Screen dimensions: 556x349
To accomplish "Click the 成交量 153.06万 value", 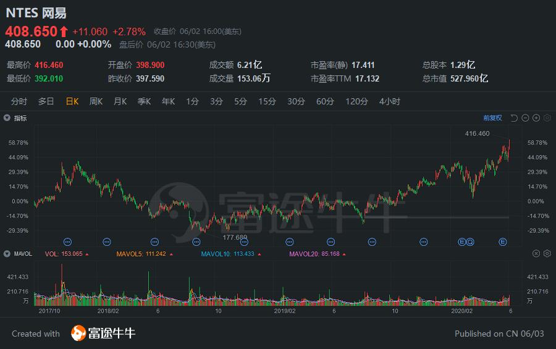I will (x=253, y=78).
